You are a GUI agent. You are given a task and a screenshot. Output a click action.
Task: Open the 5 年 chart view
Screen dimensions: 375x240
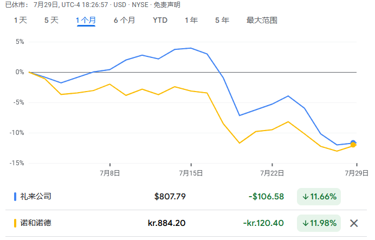222,21
